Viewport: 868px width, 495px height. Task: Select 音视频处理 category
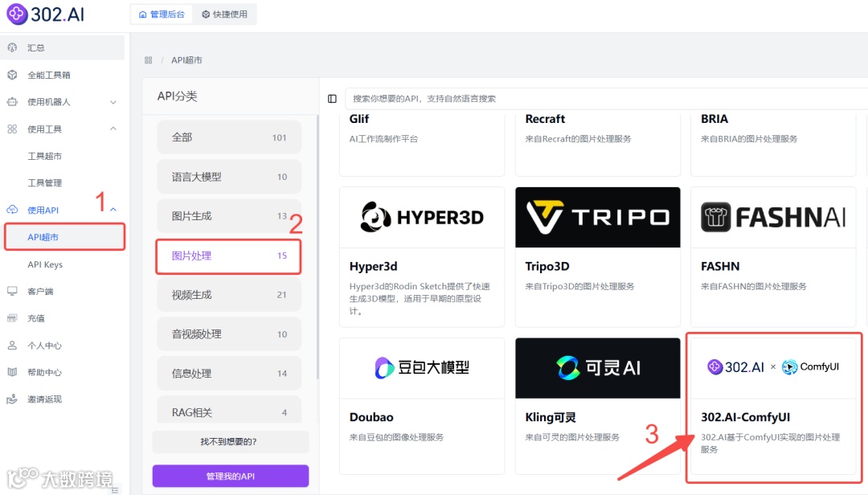[x=229, y=333]
